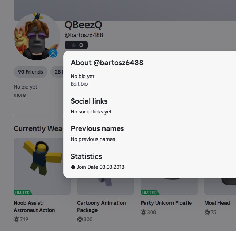Open the 90 Friends list
This screenshot has width=236, height=231.
coord(30,72)
